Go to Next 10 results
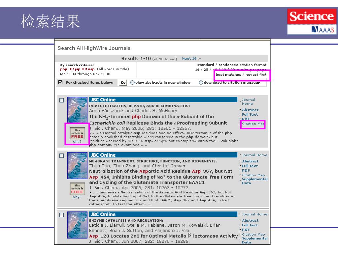338x253 pixels. tap(189, 59)
